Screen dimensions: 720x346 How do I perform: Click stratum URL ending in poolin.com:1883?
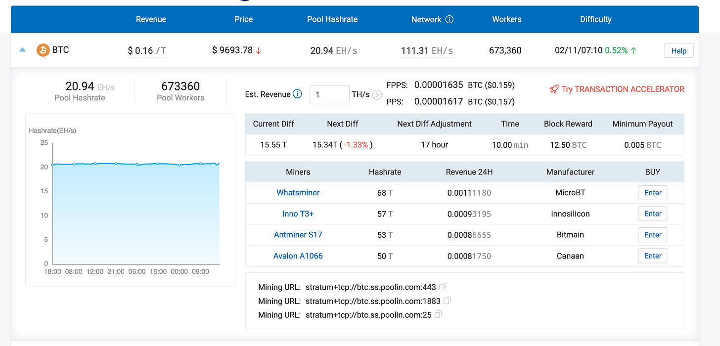point(373,301)
